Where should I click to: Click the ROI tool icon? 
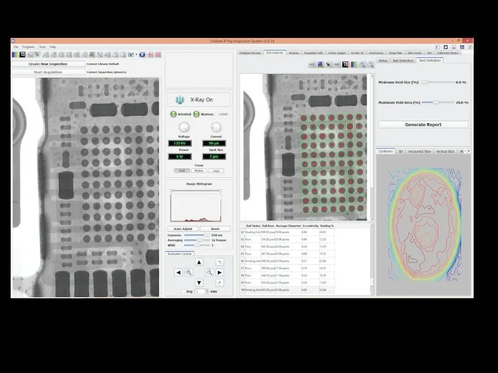tap(312, 64)
